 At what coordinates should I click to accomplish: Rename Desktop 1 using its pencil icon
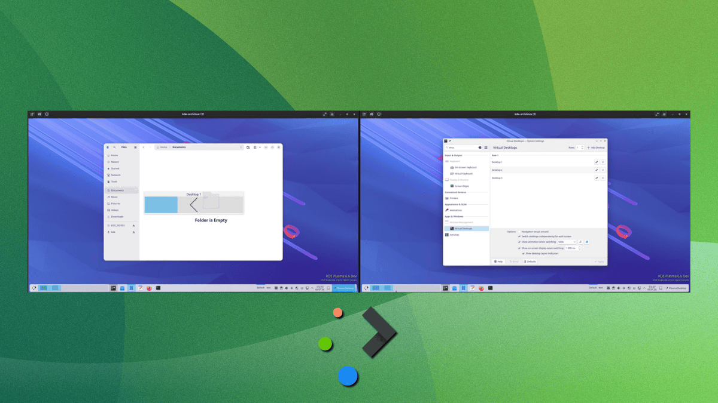[x=597, y=162]
